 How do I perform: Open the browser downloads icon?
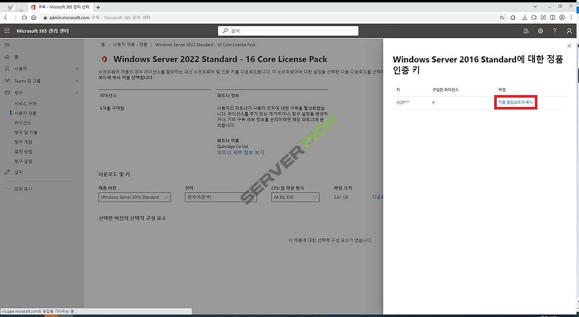coord(524,17)
